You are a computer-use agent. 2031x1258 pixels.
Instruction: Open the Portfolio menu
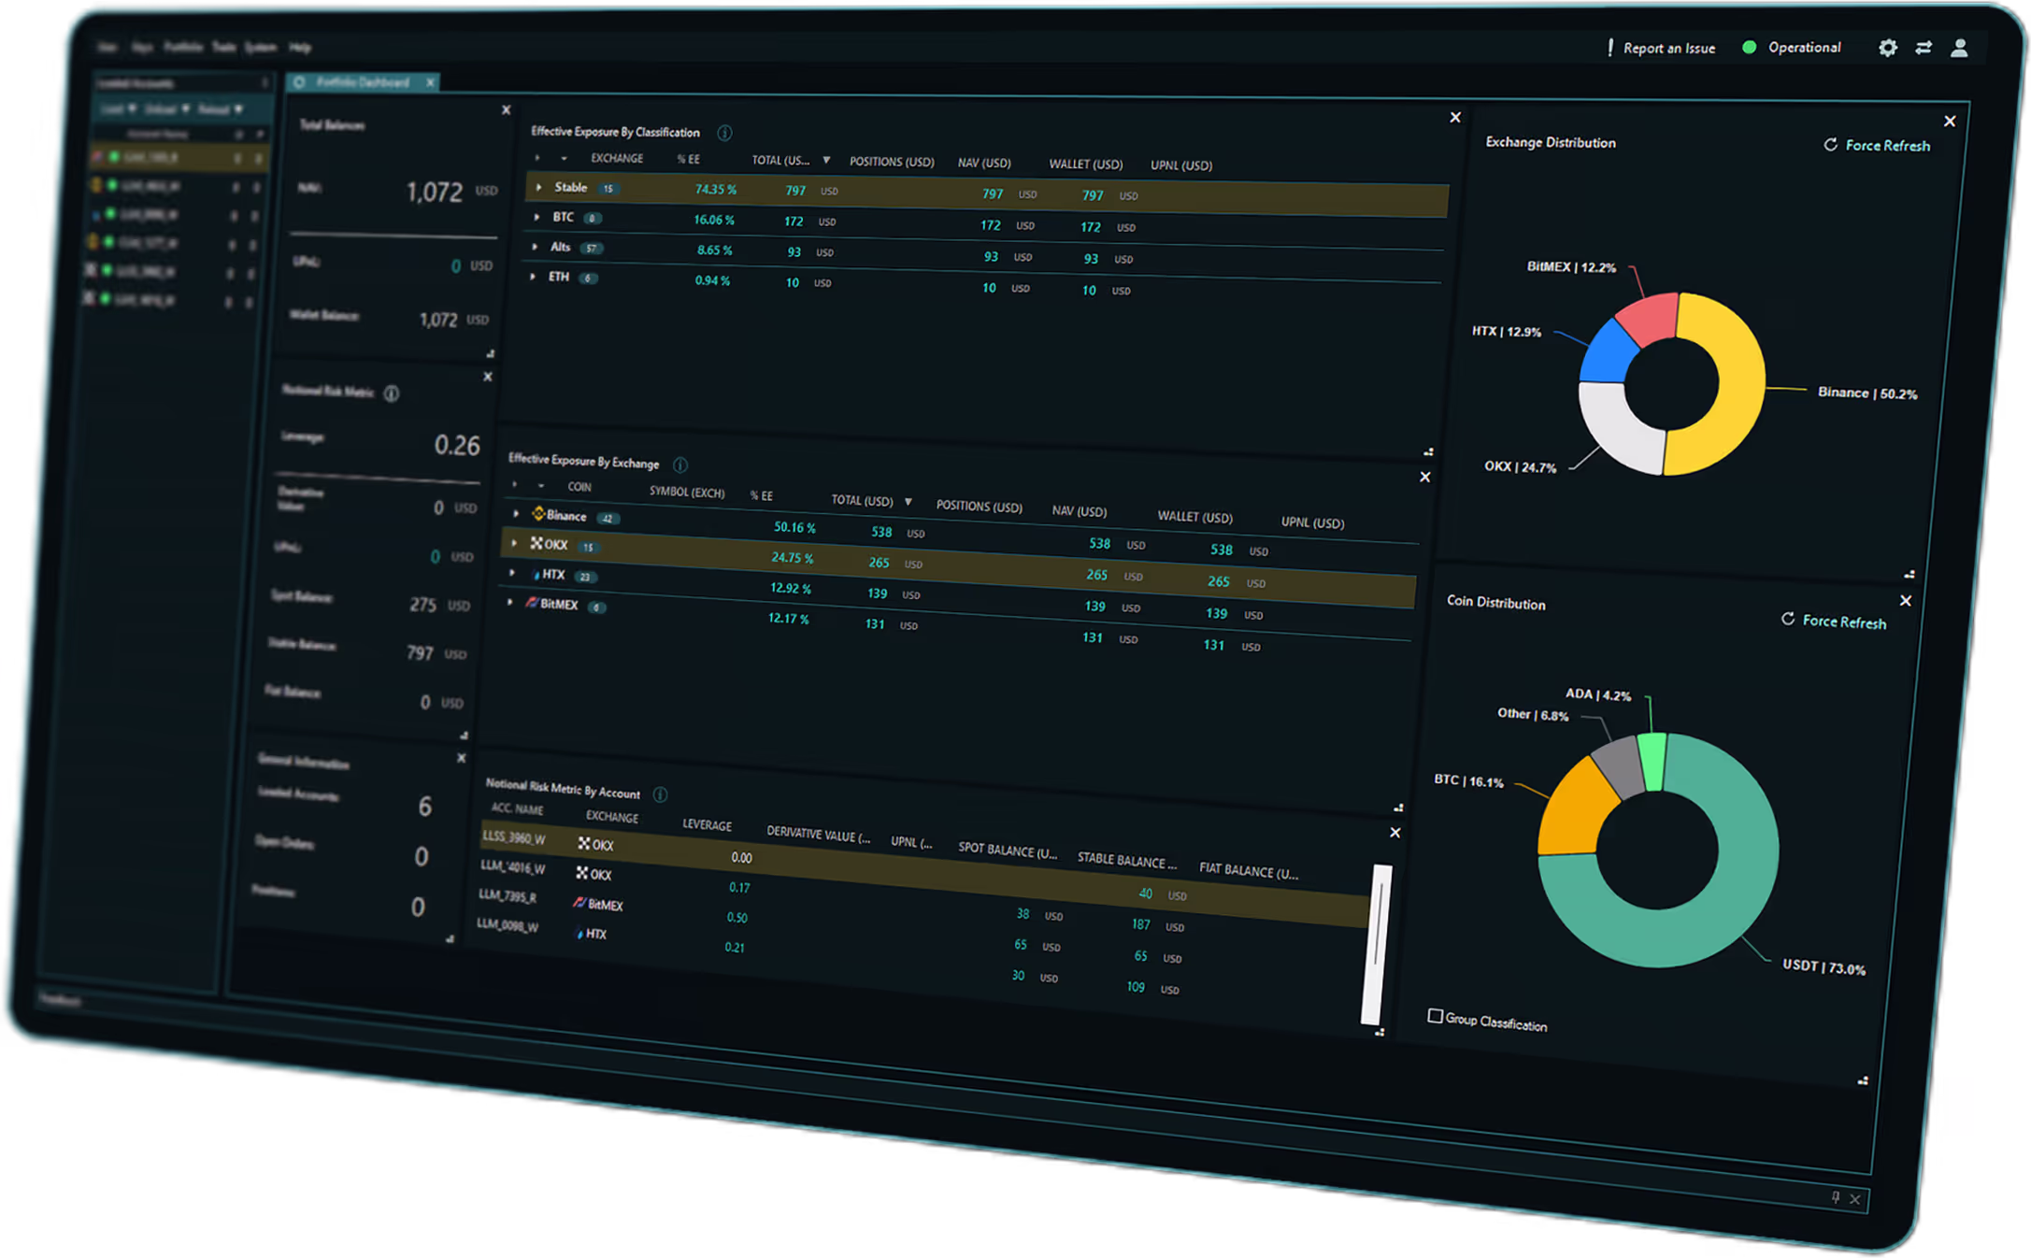(183, 47)
